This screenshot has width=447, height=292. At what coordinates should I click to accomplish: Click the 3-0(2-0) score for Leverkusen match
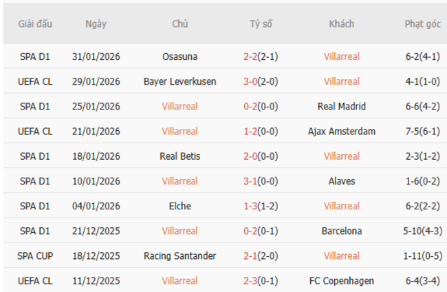pyautogui.click(x=261, y=81)
